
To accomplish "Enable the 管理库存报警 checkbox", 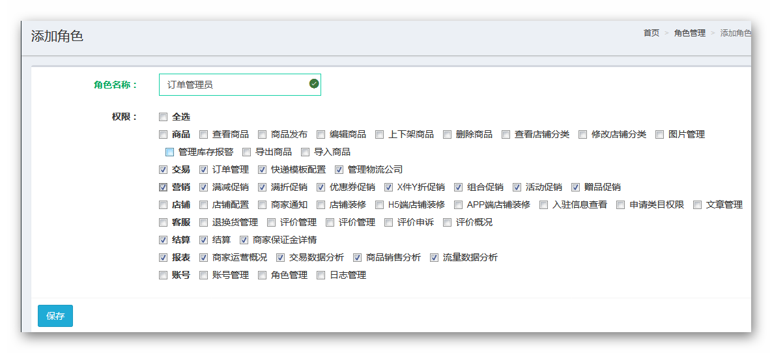I will 170,152.
